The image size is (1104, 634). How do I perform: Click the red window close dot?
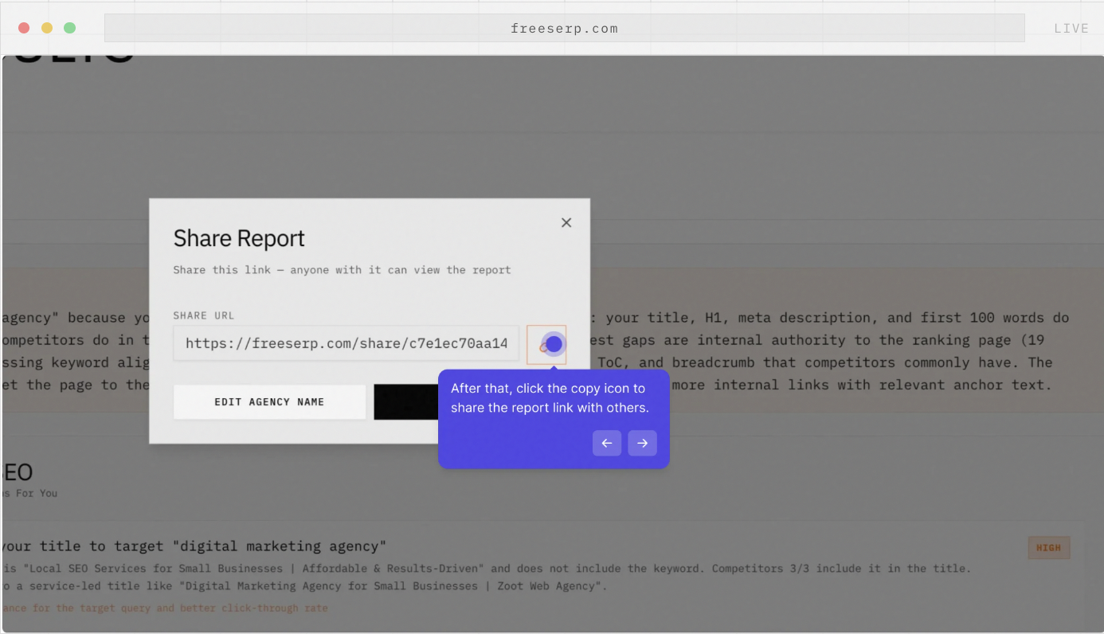(24, 28)
